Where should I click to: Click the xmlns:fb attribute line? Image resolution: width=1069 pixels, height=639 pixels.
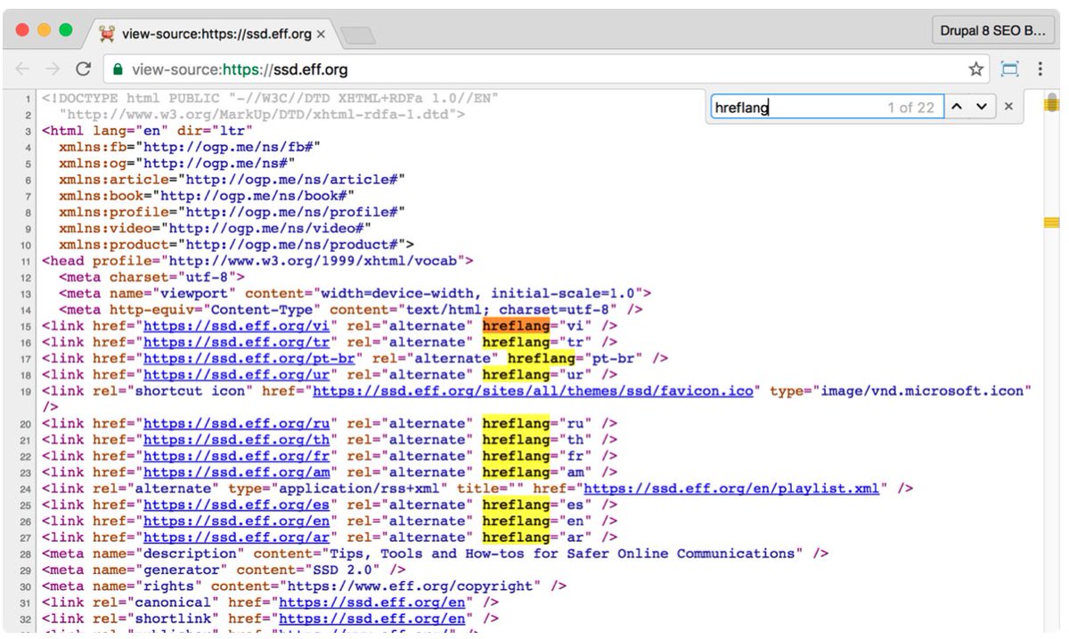coord(190,147)
